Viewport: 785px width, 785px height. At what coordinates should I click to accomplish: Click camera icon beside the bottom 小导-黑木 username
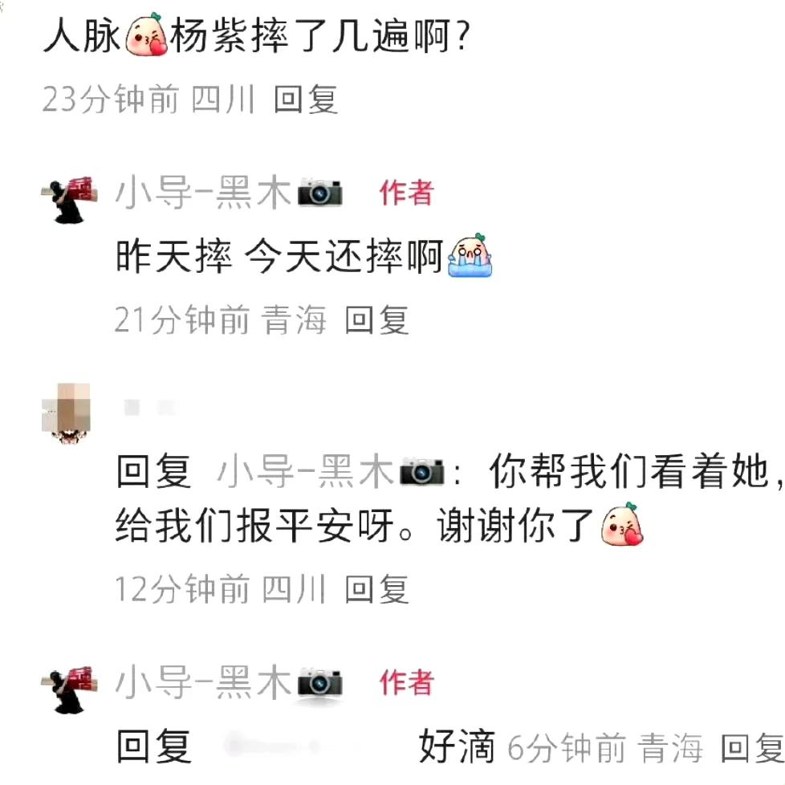coord(320,682)
